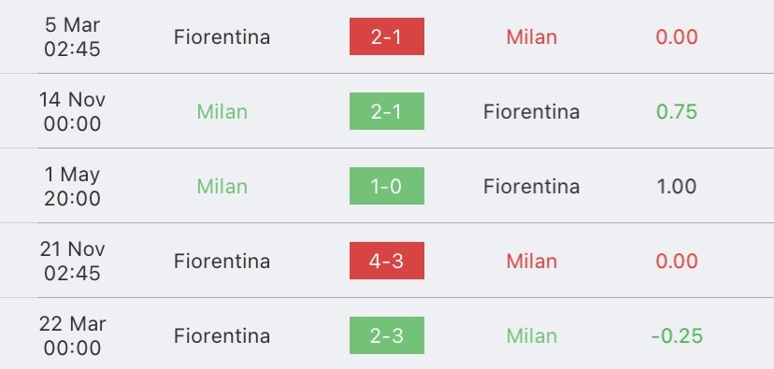The height and width of the screenshot is (369, 774).
Task: Select the red 4-3 score badge
Action: click(x=386, y=261)
